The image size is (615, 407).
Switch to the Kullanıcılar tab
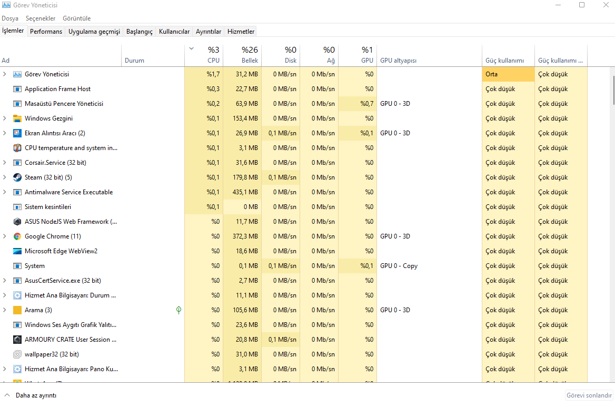pos(174,32)
